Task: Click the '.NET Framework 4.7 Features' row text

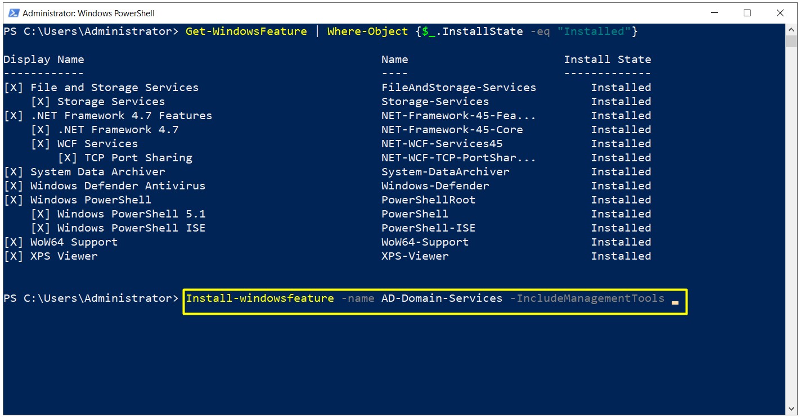Action: (121, 116)
